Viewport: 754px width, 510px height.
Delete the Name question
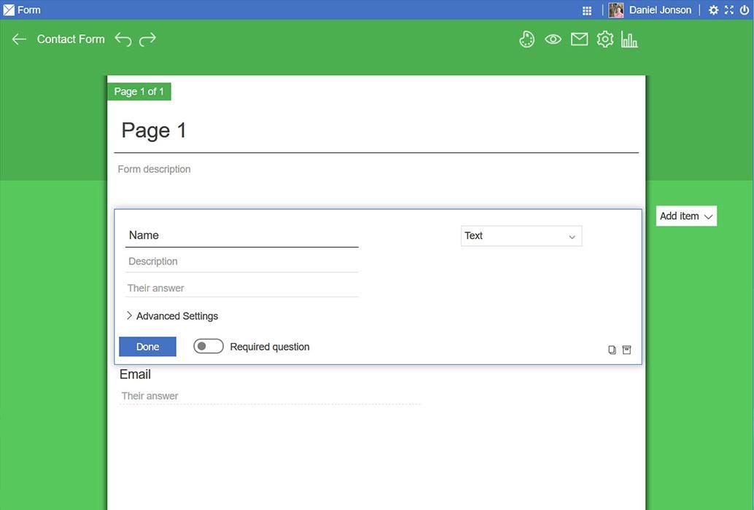[626, 350]
